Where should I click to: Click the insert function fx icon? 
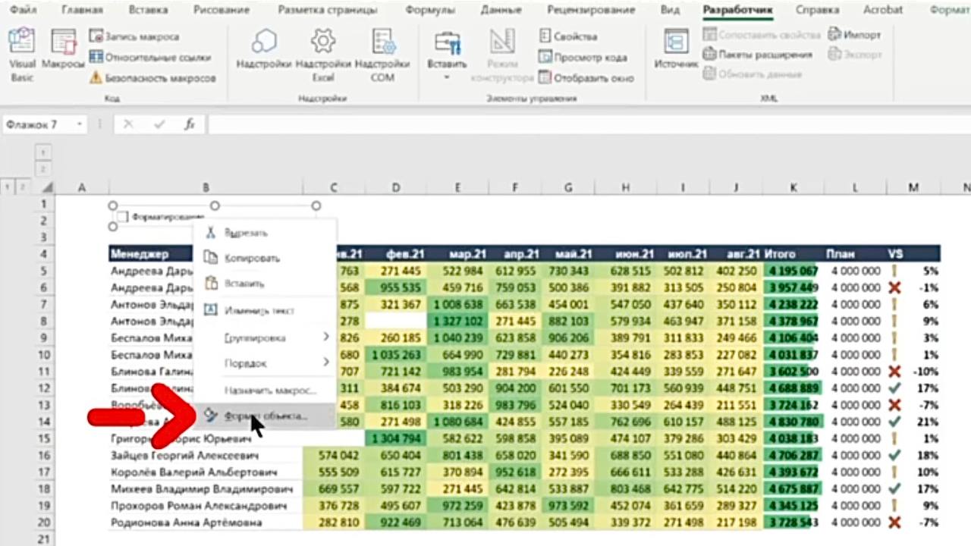click(x=190, y=124)
